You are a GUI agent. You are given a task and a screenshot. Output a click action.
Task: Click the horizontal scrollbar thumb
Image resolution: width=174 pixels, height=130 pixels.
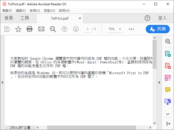coord(92,127)
